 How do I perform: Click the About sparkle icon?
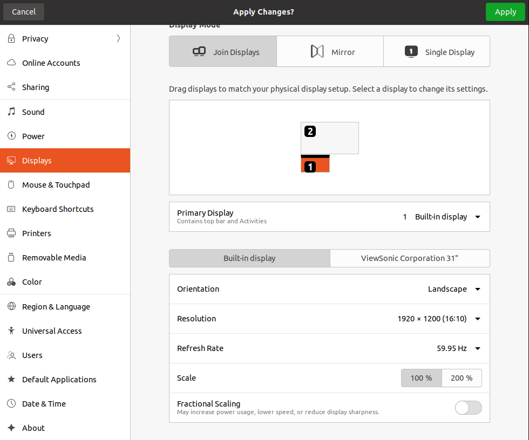click(11, 428)
